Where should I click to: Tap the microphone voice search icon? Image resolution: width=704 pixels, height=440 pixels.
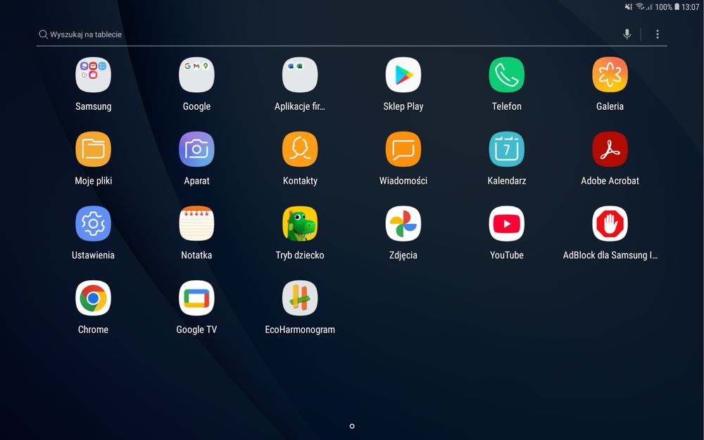tap(627, 34)
